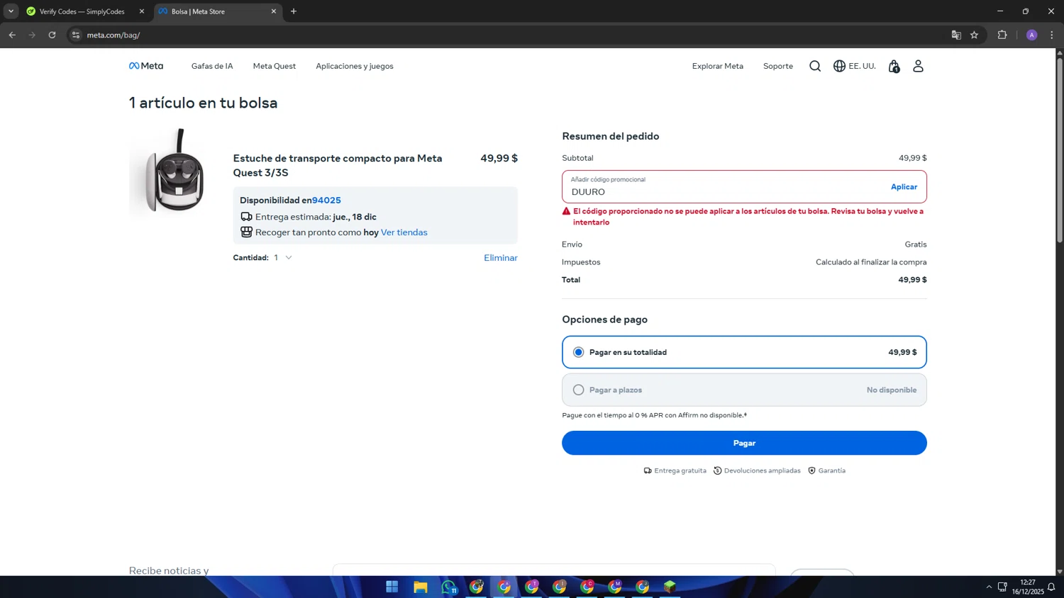Click the Ver tiendas link

point(404,232)
